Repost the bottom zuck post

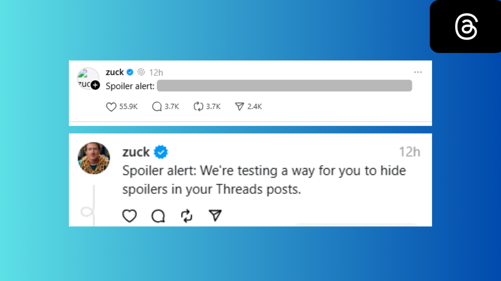[x=187, y=216]
